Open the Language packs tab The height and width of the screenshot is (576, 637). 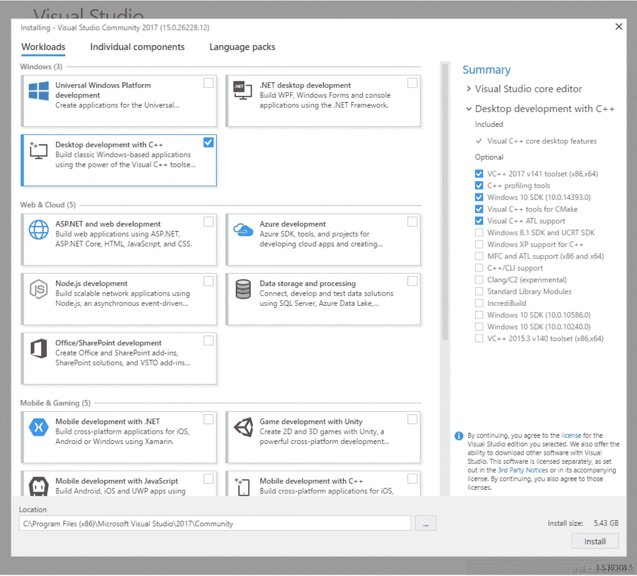coord(242,47)
